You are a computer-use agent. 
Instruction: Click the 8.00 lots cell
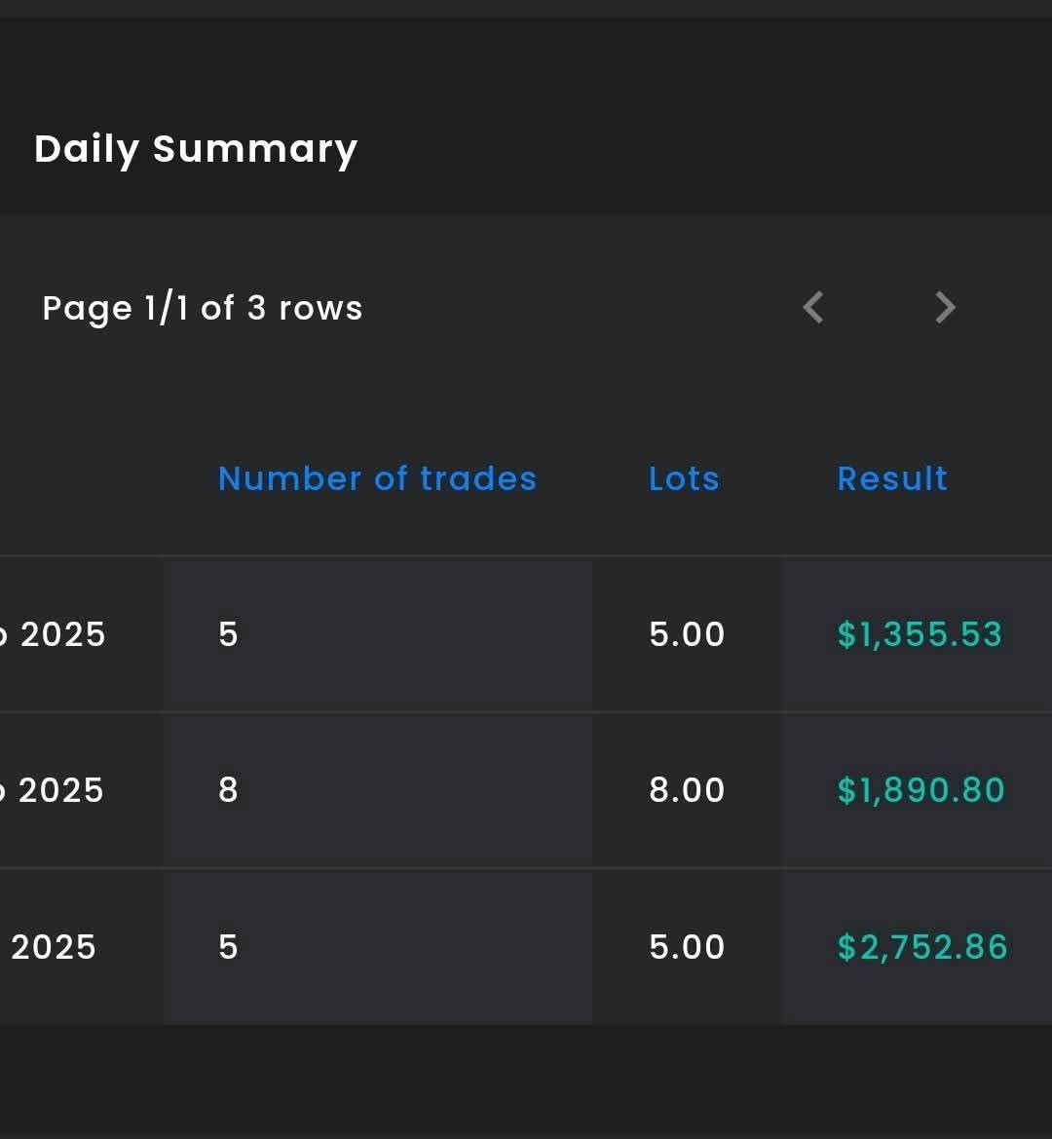pyautogui.click(x=687, y=790)
